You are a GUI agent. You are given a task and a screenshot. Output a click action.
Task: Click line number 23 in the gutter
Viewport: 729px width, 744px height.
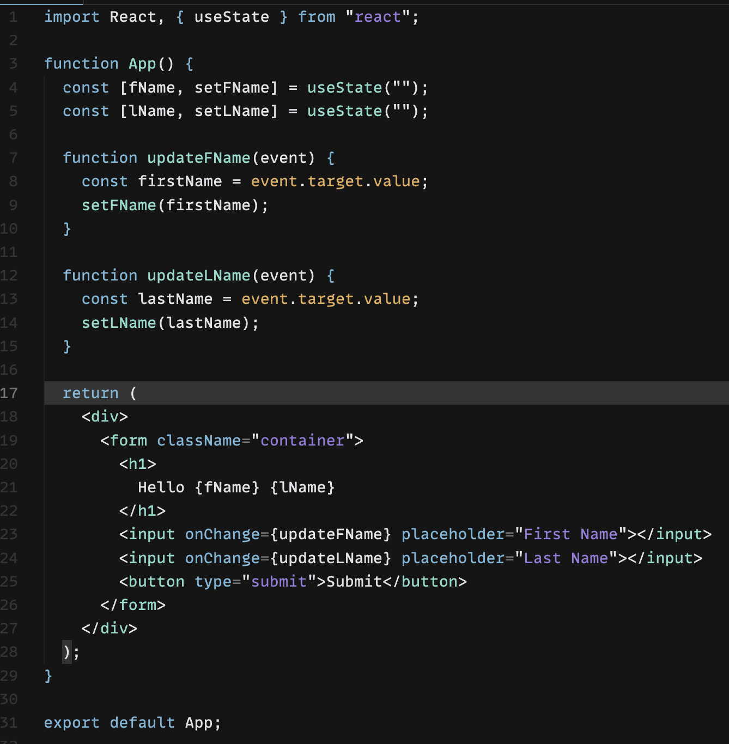tap(9, 534)
